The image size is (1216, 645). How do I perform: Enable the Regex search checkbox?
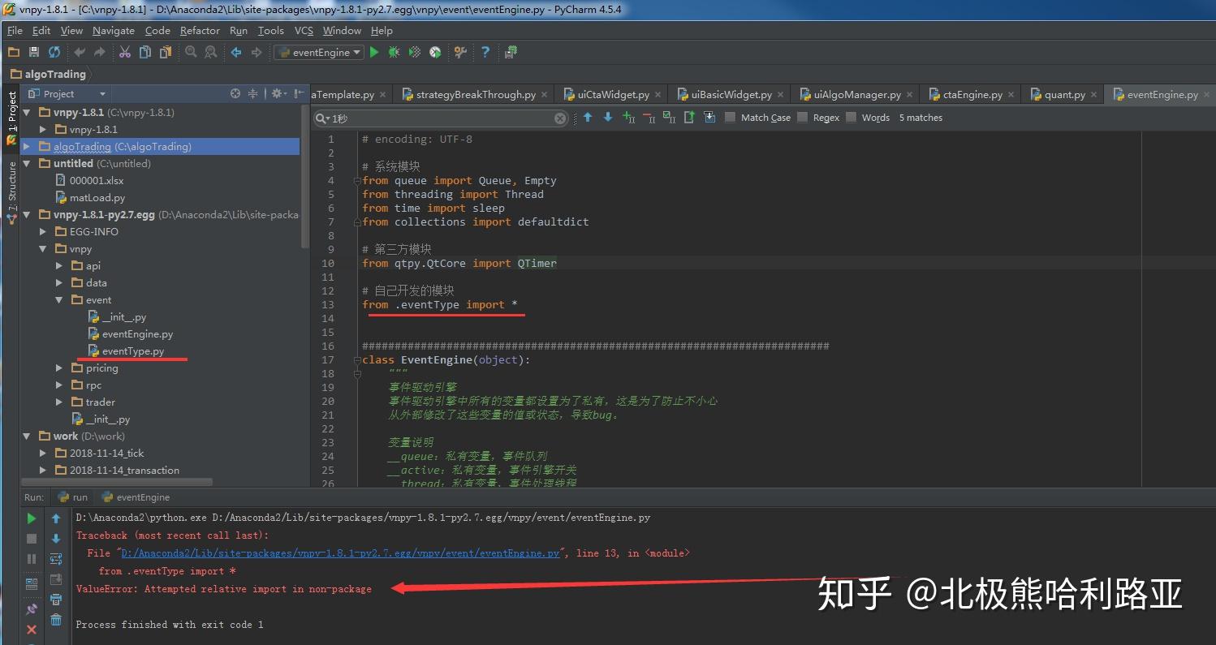pos(802,118)
